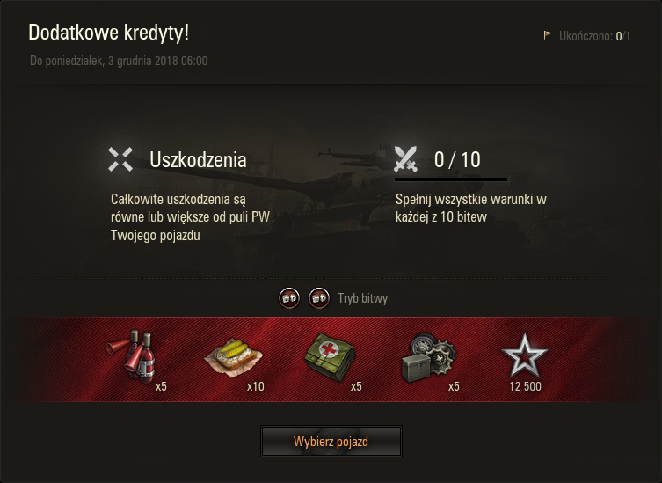Screen dimensions: 662x483
Task: Click the Dodatkowe kredyty! mission title
Action: [x=108, y=33]
